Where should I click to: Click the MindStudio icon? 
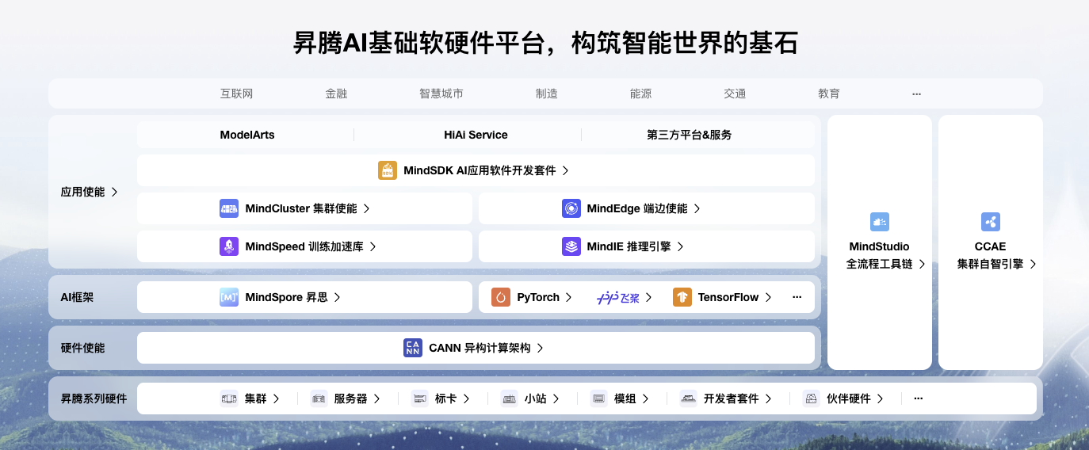(880, 222)
